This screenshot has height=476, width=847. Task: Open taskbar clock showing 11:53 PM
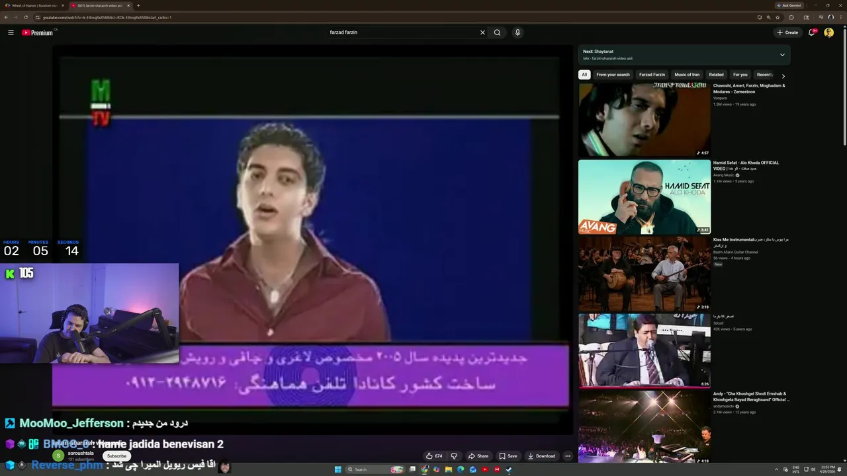828,469
